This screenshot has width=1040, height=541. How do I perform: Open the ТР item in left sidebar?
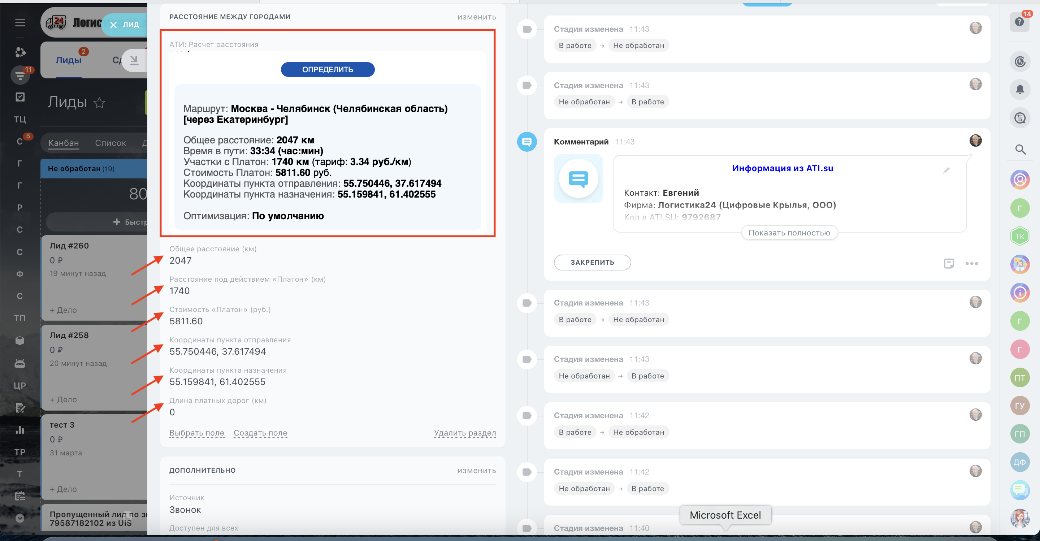pos(20,452)
